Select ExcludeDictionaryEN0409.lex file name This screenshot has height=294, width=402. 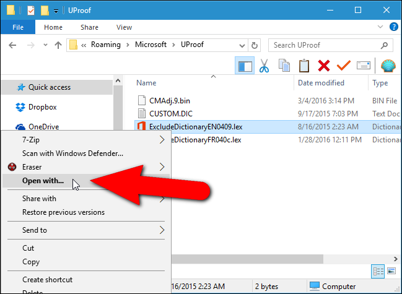[x=196, y=126]
